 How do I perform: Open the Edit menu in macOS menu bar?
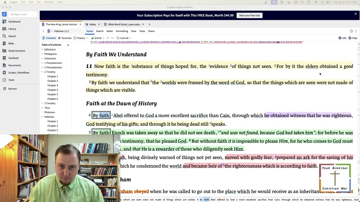31,2
